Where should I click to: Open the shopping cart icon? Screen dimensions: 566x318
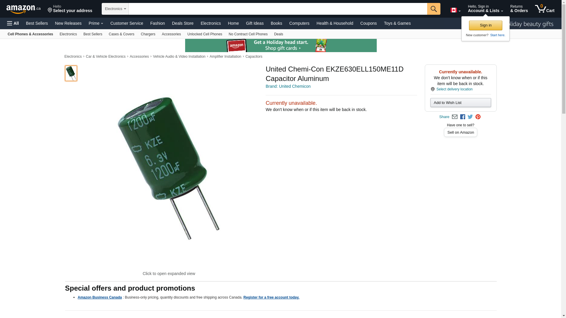pos(545,9)
